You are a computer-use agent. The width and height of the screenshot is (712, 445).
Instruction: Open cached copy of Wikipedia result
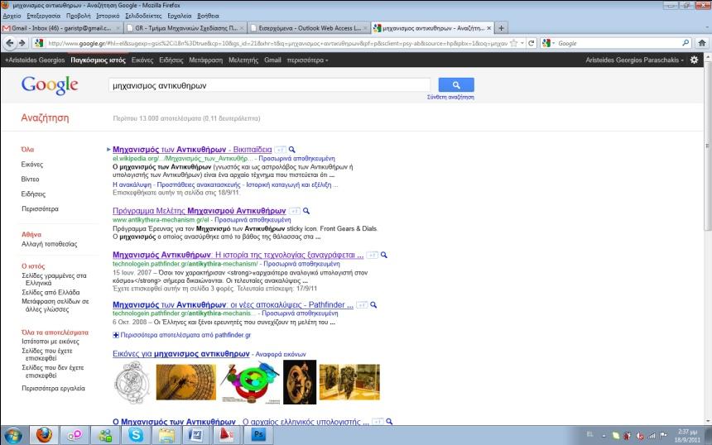[296, 158]
